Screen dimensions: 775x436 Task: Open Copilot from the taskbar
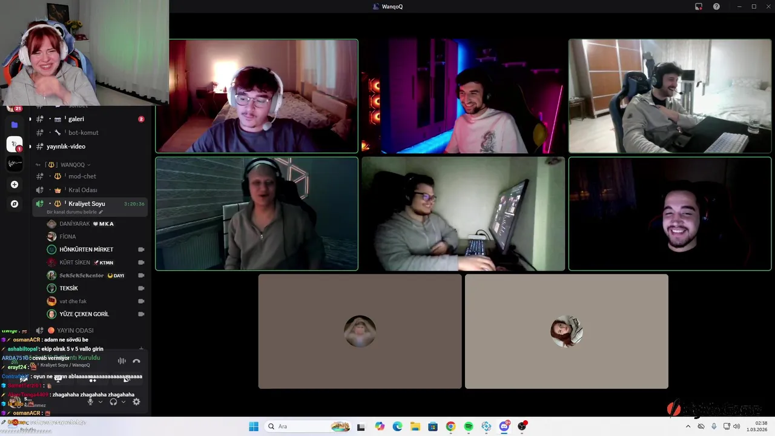click(x=380, y=426)
